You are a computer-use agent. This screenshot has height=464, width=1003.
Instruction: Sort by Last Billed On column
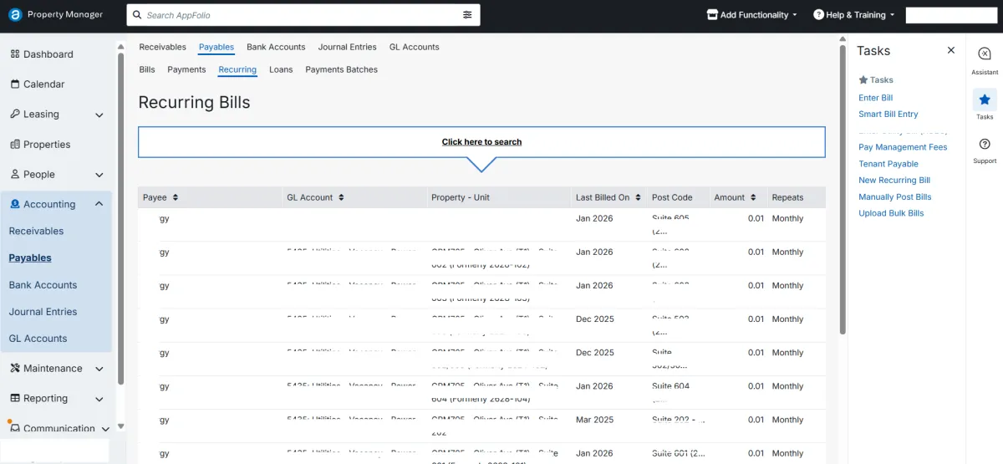coord(639,197)
